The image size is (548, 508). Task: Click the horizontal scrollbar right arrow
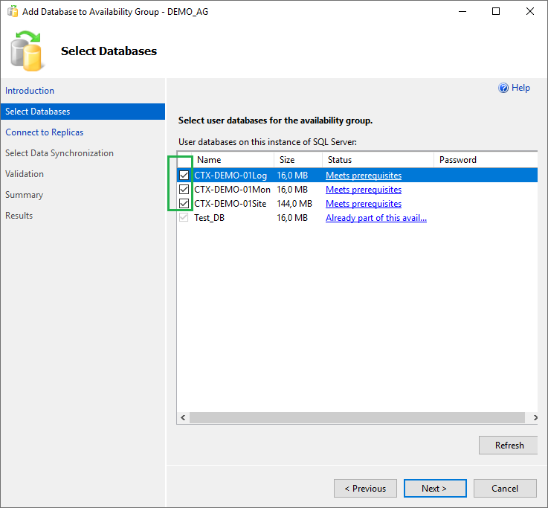535,417
